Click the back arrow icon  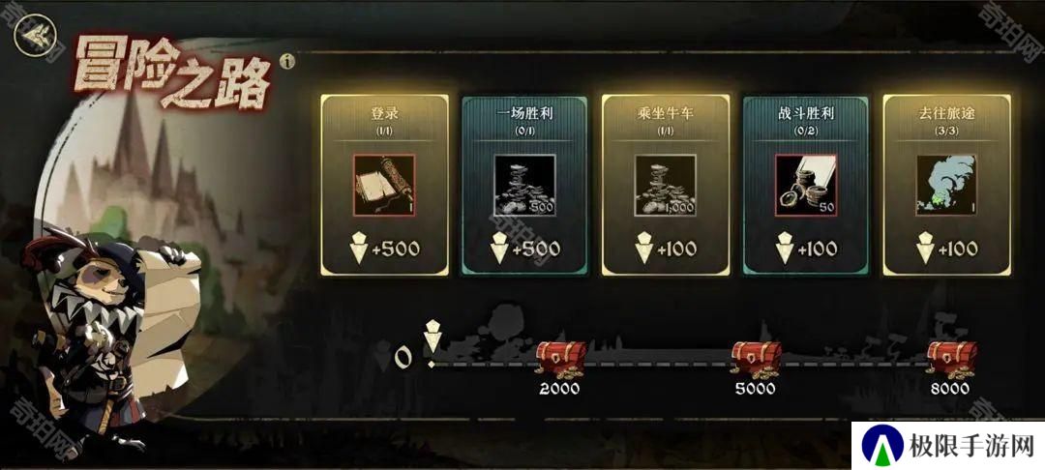point(35,35)
